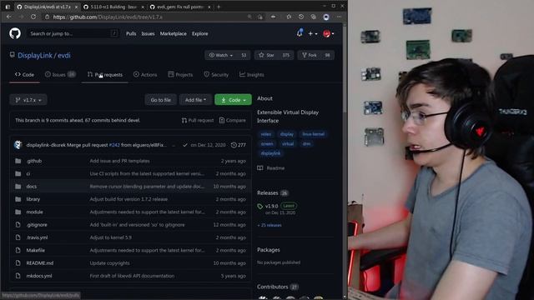Switch to the Projects tab
Screen dimensions: 534x300
tap(180, 74)
